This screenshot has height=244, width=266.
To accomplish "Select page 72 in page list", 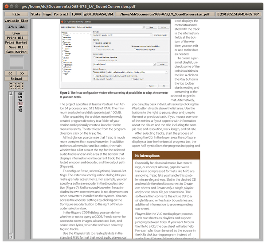I will tap(20, 107).
